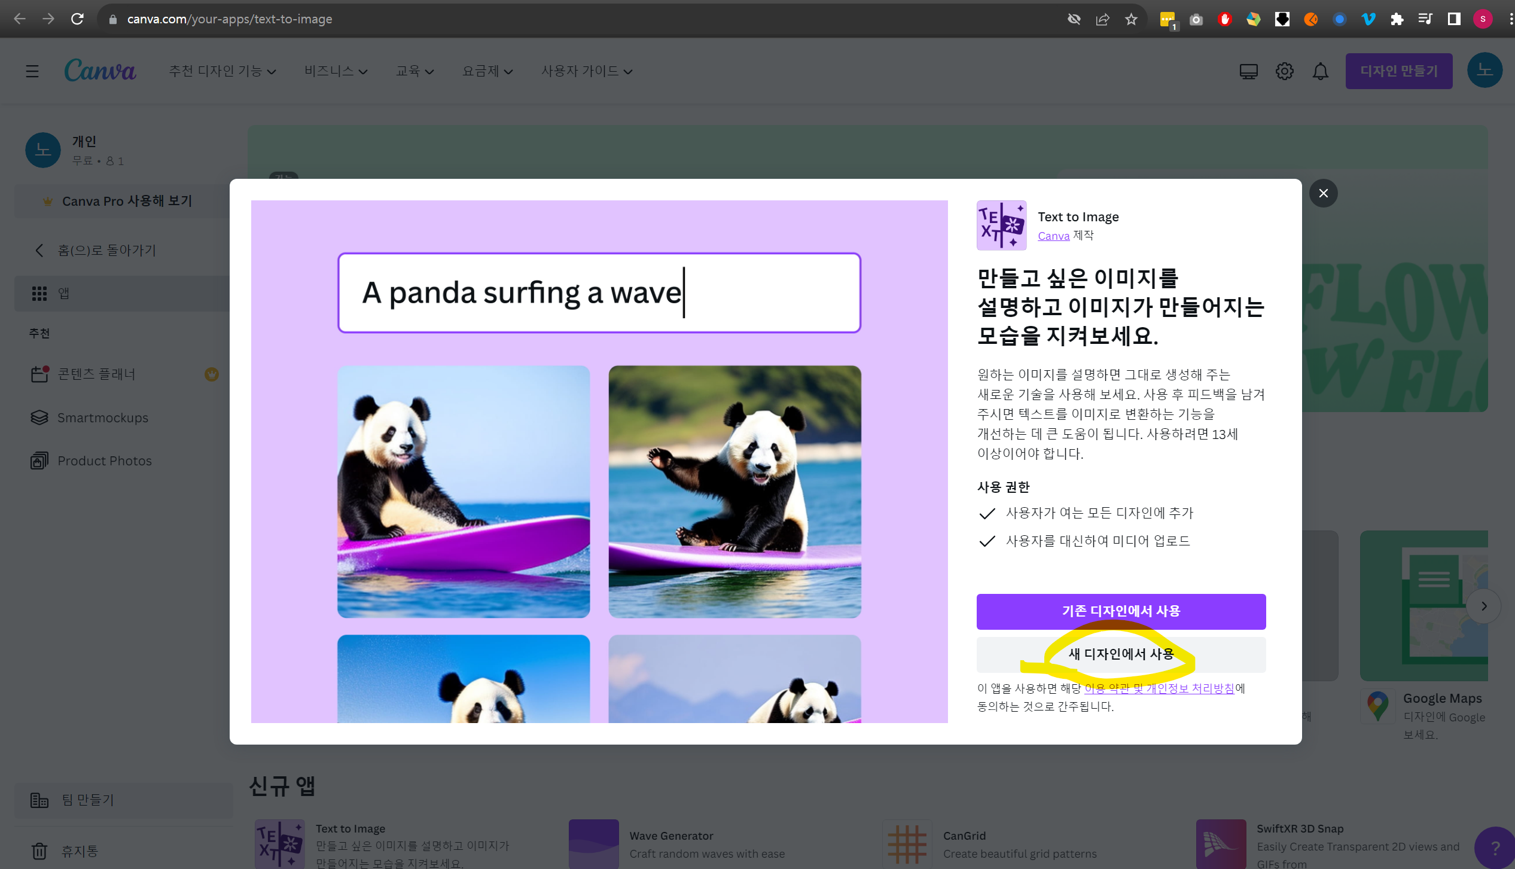Click the browser bookmark star icon
Image resolution: width=1515 pixels, height=869 pixels.
point(1130,19)
